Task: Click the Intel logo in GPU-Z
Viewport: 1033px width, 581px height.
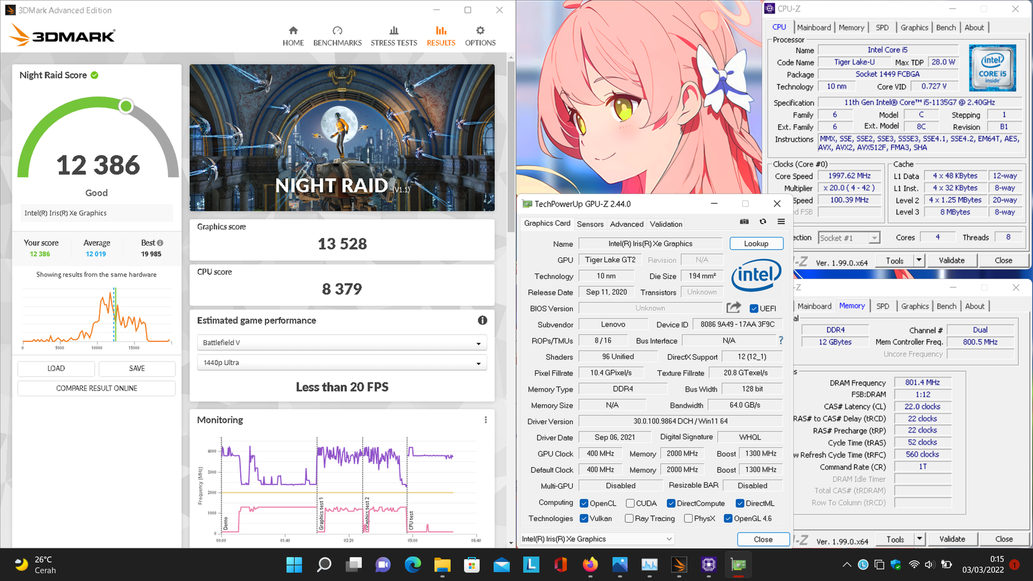Action: (x=756, y=275)
